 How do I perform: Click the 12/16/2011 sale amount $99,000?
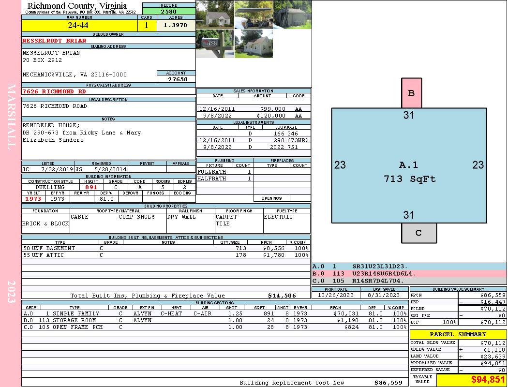[273, 109]
